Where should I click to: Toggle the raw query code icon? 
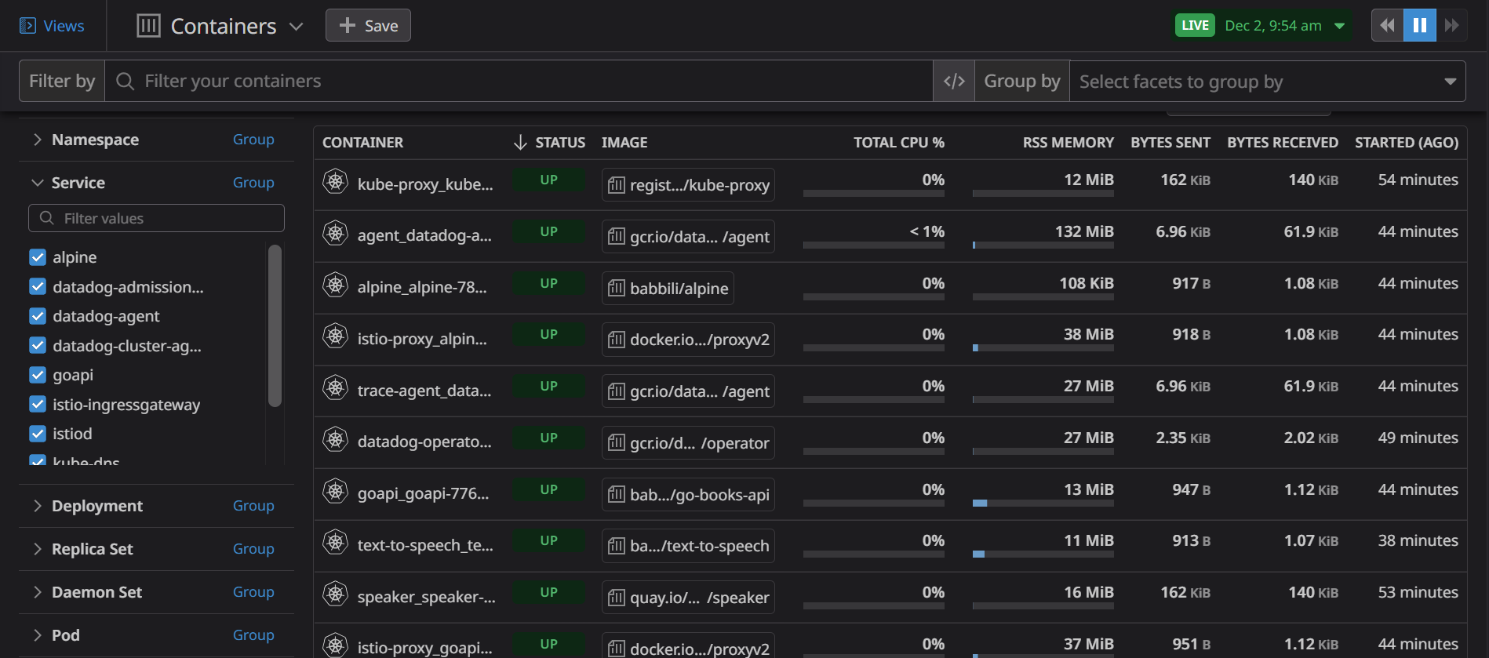coord(954,81)
